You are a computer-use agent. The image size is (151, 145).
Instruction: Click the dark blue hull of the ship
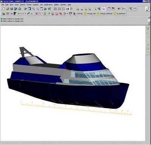[x=68, y=93]
